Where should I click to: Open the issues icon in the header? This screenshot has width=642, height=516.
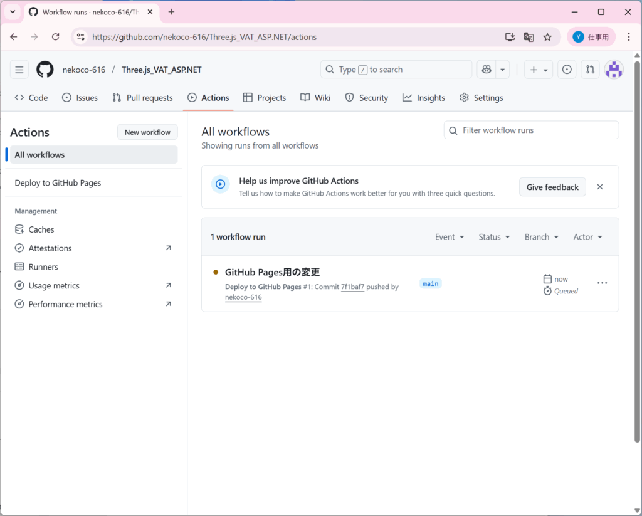[567, 70]
